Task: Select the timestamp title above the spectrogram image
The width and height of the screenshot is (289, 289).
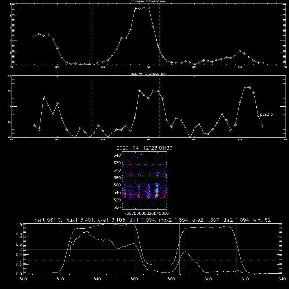Action: tap(144, 148)
